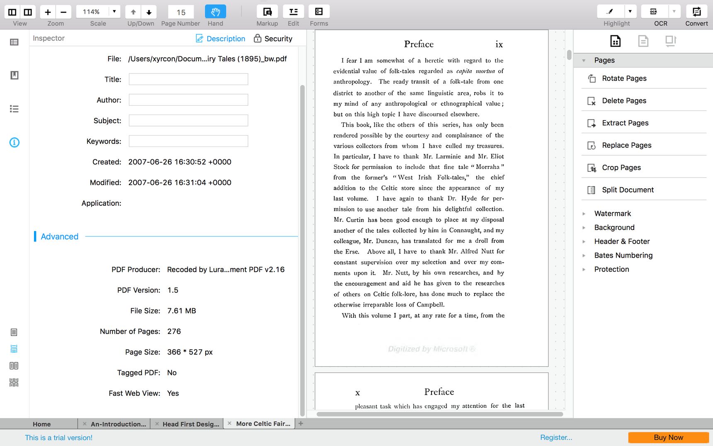
Task: Expand the Background section
Action: (x=584, y=228)
